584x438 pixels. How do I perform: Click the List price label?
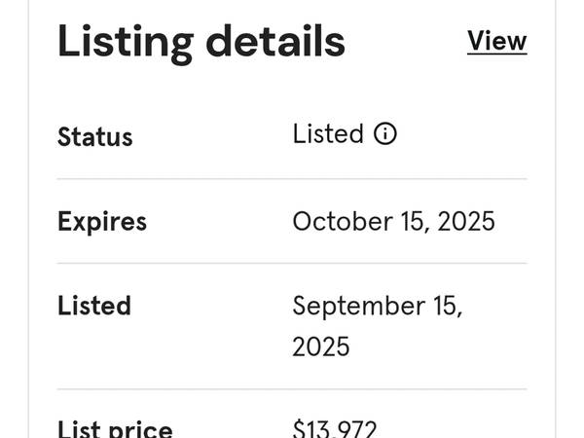click(x=115, y=429)
